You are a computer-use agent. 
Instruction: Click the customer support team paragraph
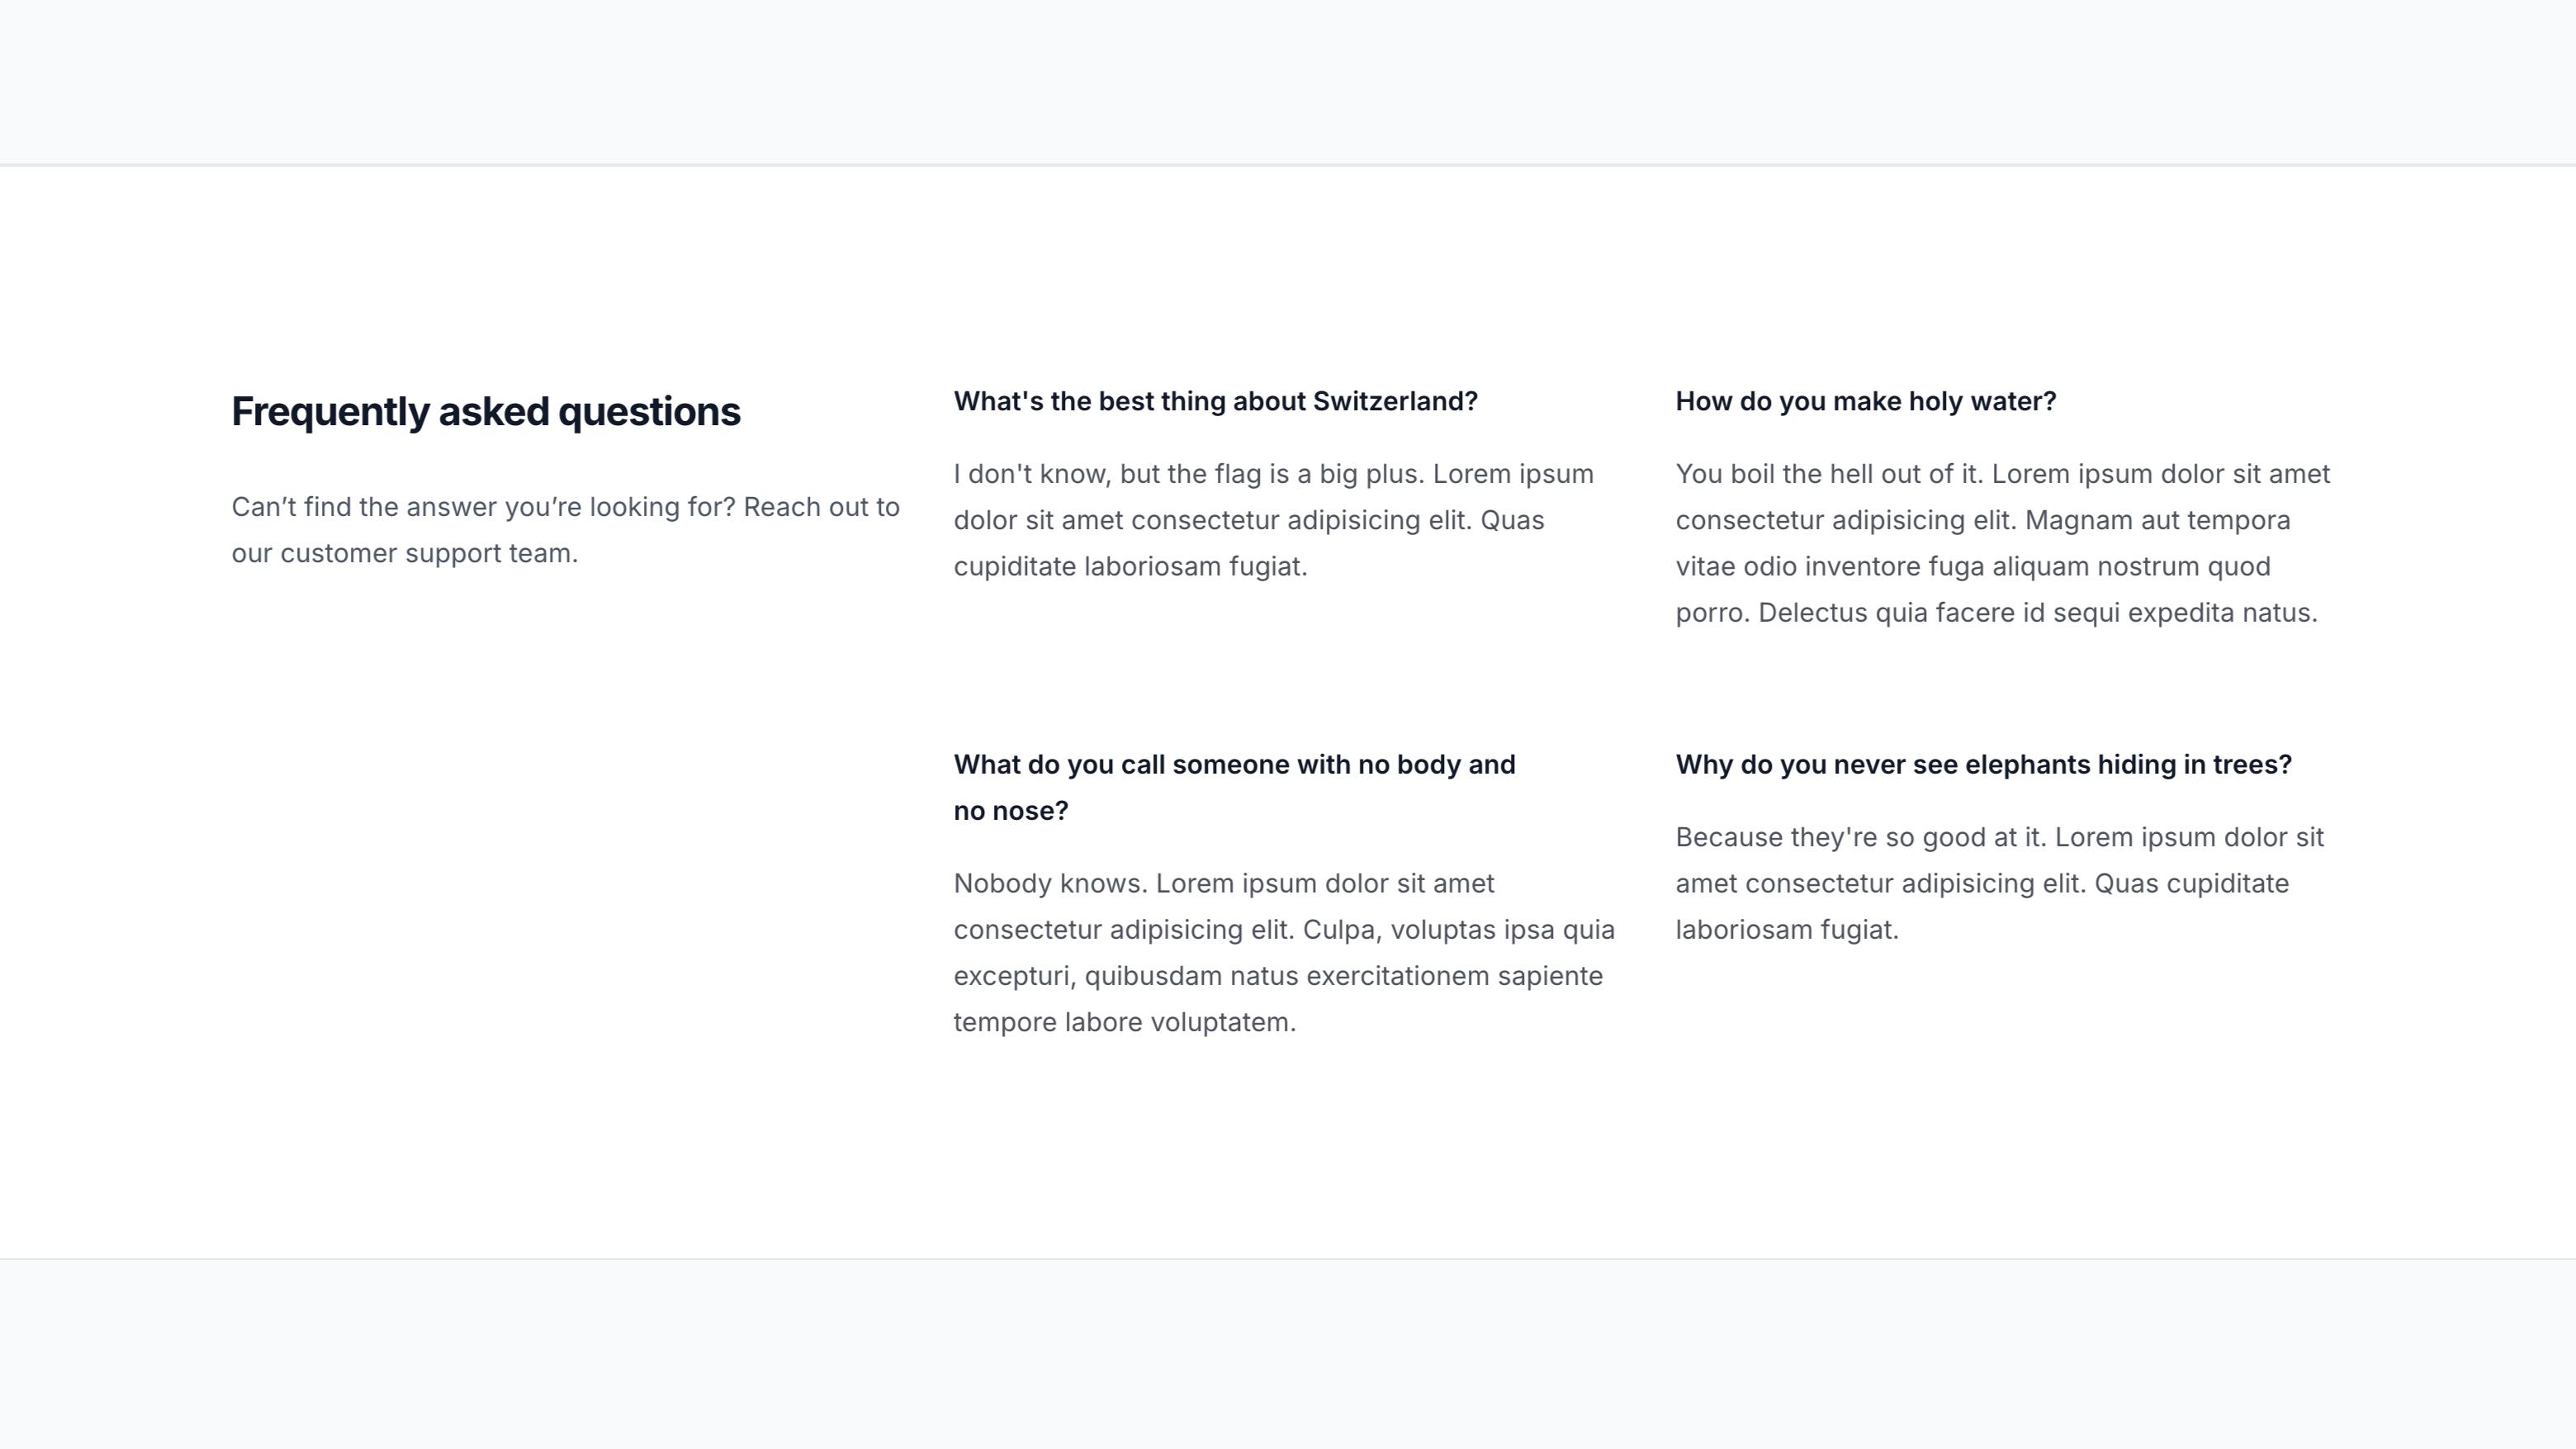pyautogui.click(x=566, y=530)
